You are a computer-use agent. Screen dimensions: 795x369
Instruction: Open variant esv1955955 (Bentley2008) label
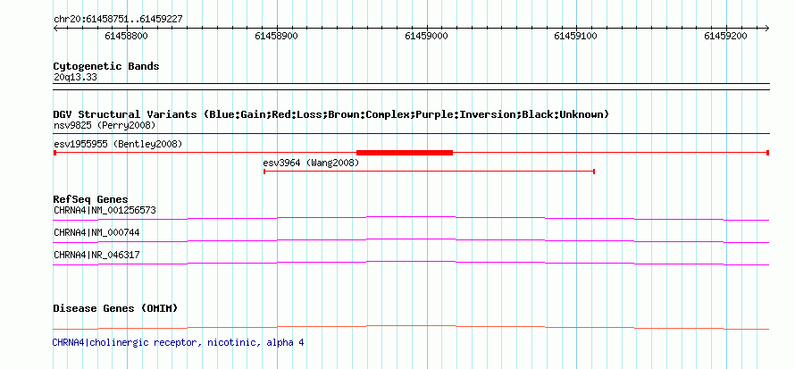[x=118, y=145]
